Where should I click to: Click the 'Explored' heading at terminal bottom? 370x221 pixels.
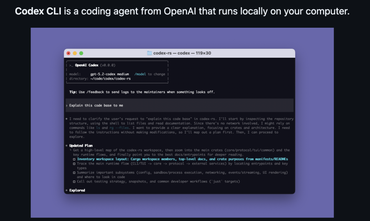(77, 190)
